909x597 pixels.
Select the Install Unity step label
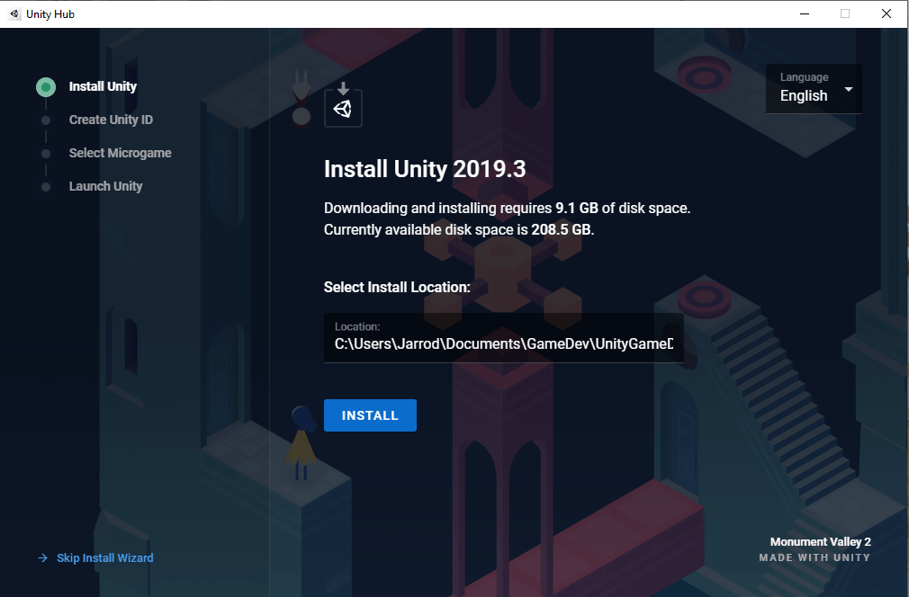click(102, 86)
